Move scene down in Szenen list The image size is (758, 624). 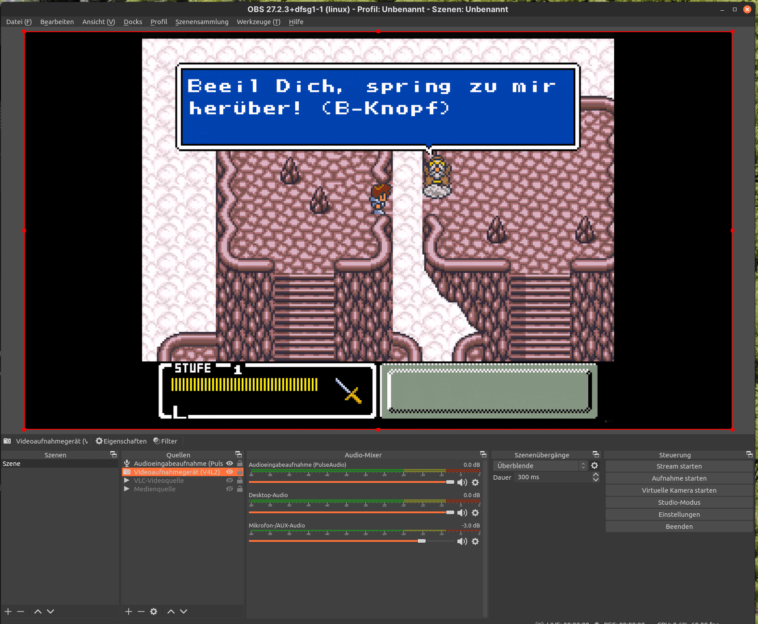click(50, 611)
